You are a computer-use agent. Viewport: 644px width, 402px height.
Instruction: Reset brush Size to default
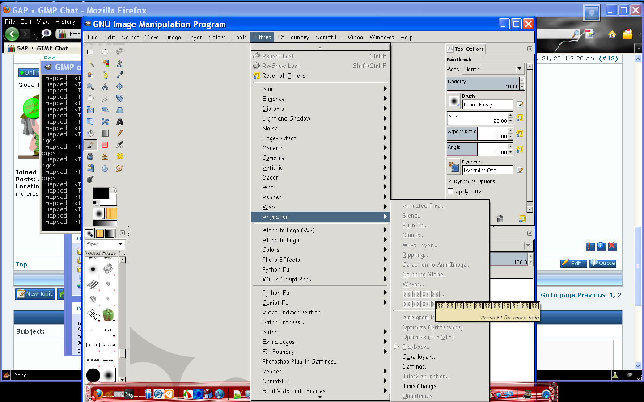[520, 118]
